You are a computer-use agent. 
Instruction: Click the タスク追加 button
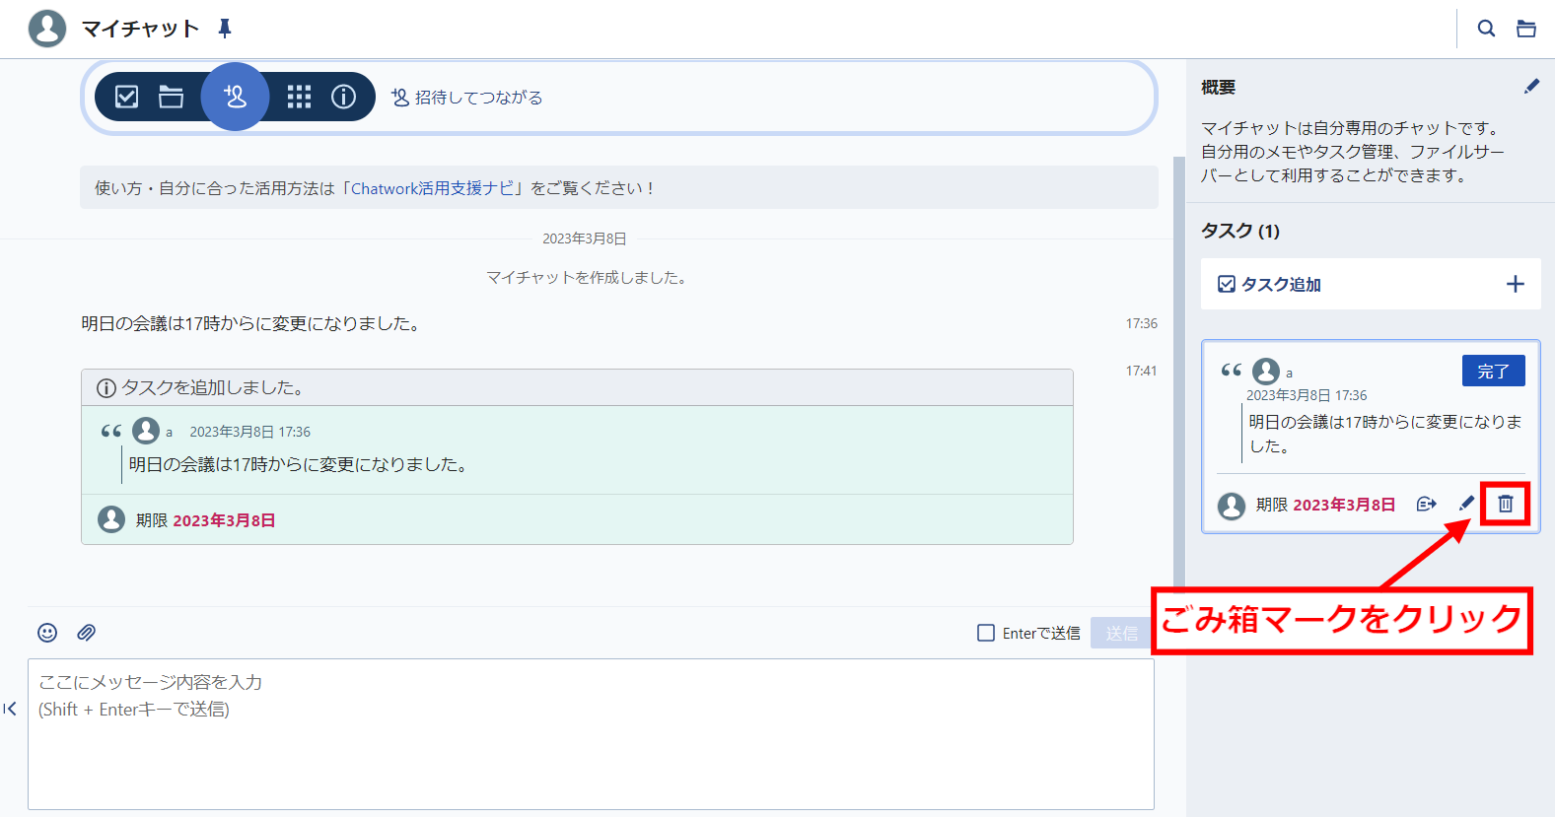pos(1371,284)
